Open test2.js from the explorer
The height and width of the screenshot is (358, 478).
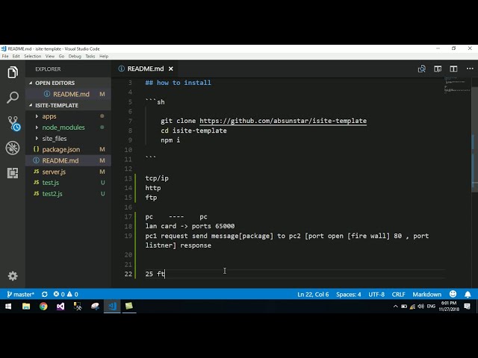click(x=68, y=194)
